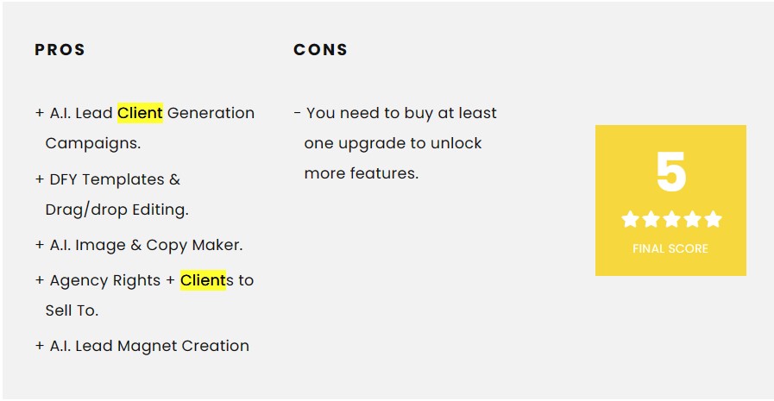
Task: Click the minus sign before You need
Action: 297,113
